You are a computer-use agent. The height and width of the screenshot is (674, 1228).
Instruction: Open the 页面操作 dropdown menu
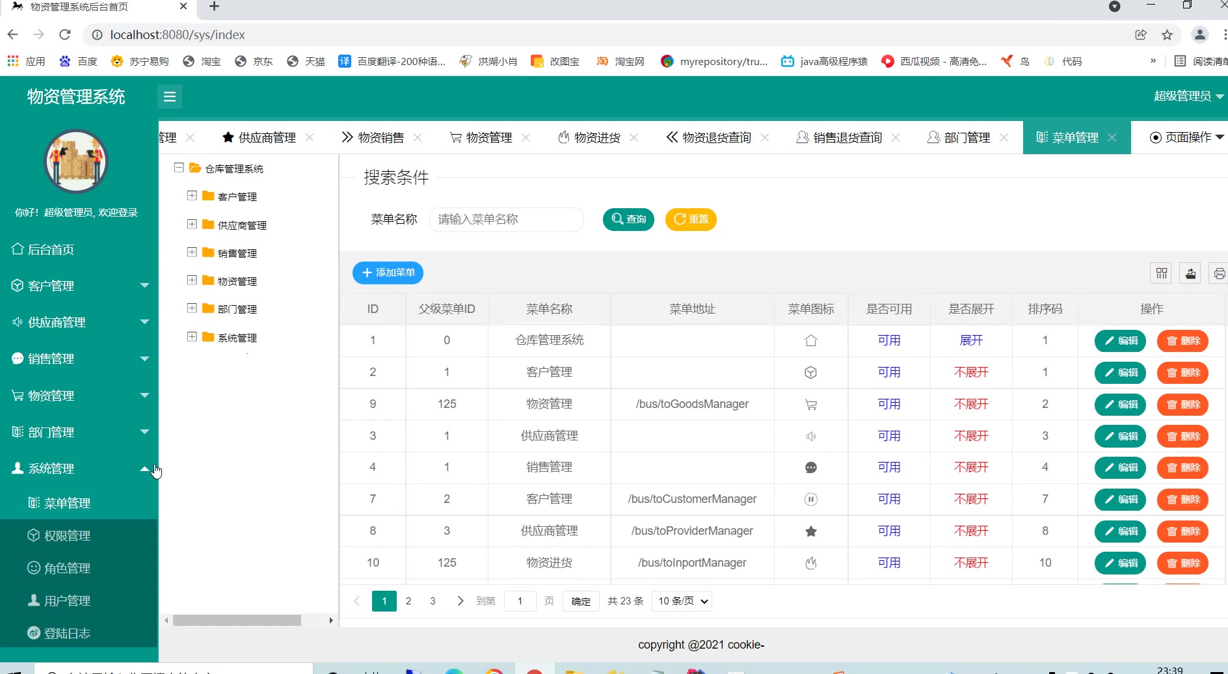pyautogui.click(x=1186, y=137)
